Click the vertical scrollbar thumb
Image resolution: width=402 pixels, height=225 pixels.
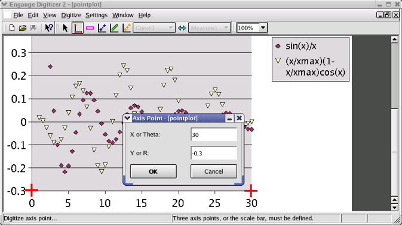tap(394, 76)
